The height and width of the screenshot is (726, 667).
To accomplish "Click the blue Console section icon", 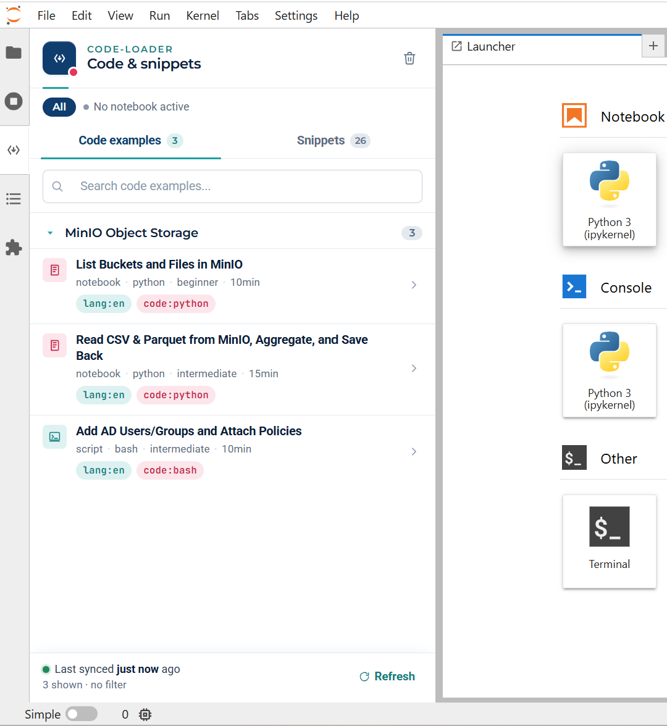I will pyautogui.click(x=574, y=286).
